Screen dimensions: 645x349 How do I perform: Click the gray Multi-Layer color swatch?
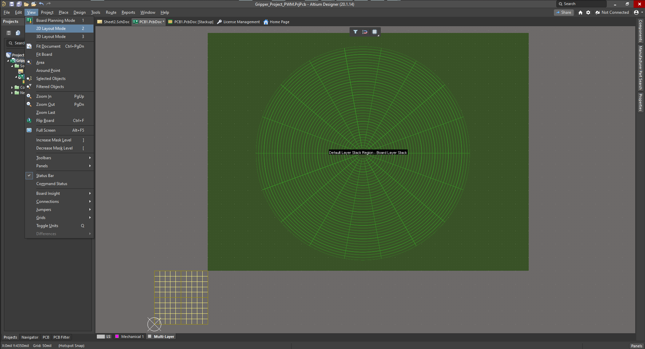tap(150, 337)
